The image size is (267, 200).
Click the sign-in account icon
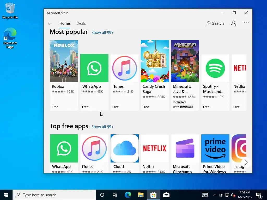tap(234, 23)
